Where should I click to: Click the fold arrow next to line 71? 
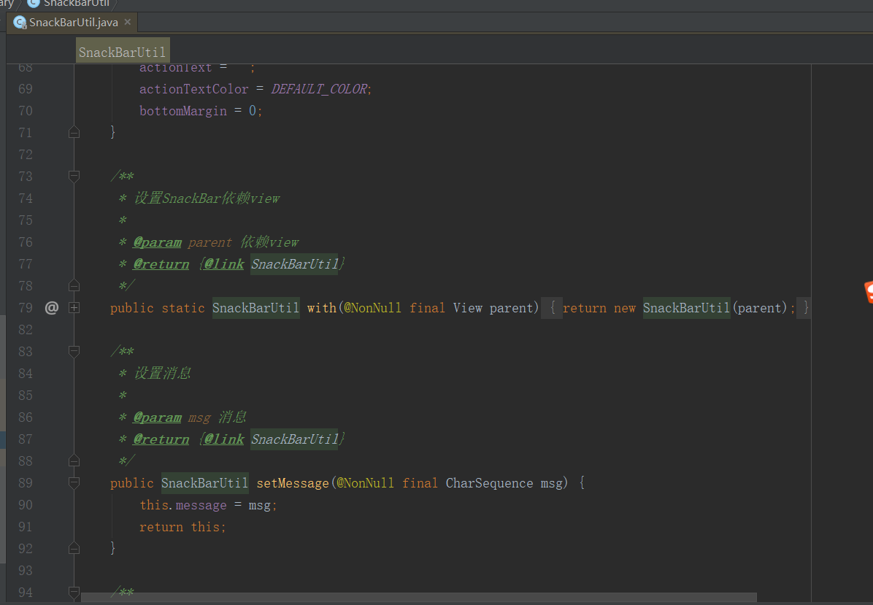click(x=74, y=131)
